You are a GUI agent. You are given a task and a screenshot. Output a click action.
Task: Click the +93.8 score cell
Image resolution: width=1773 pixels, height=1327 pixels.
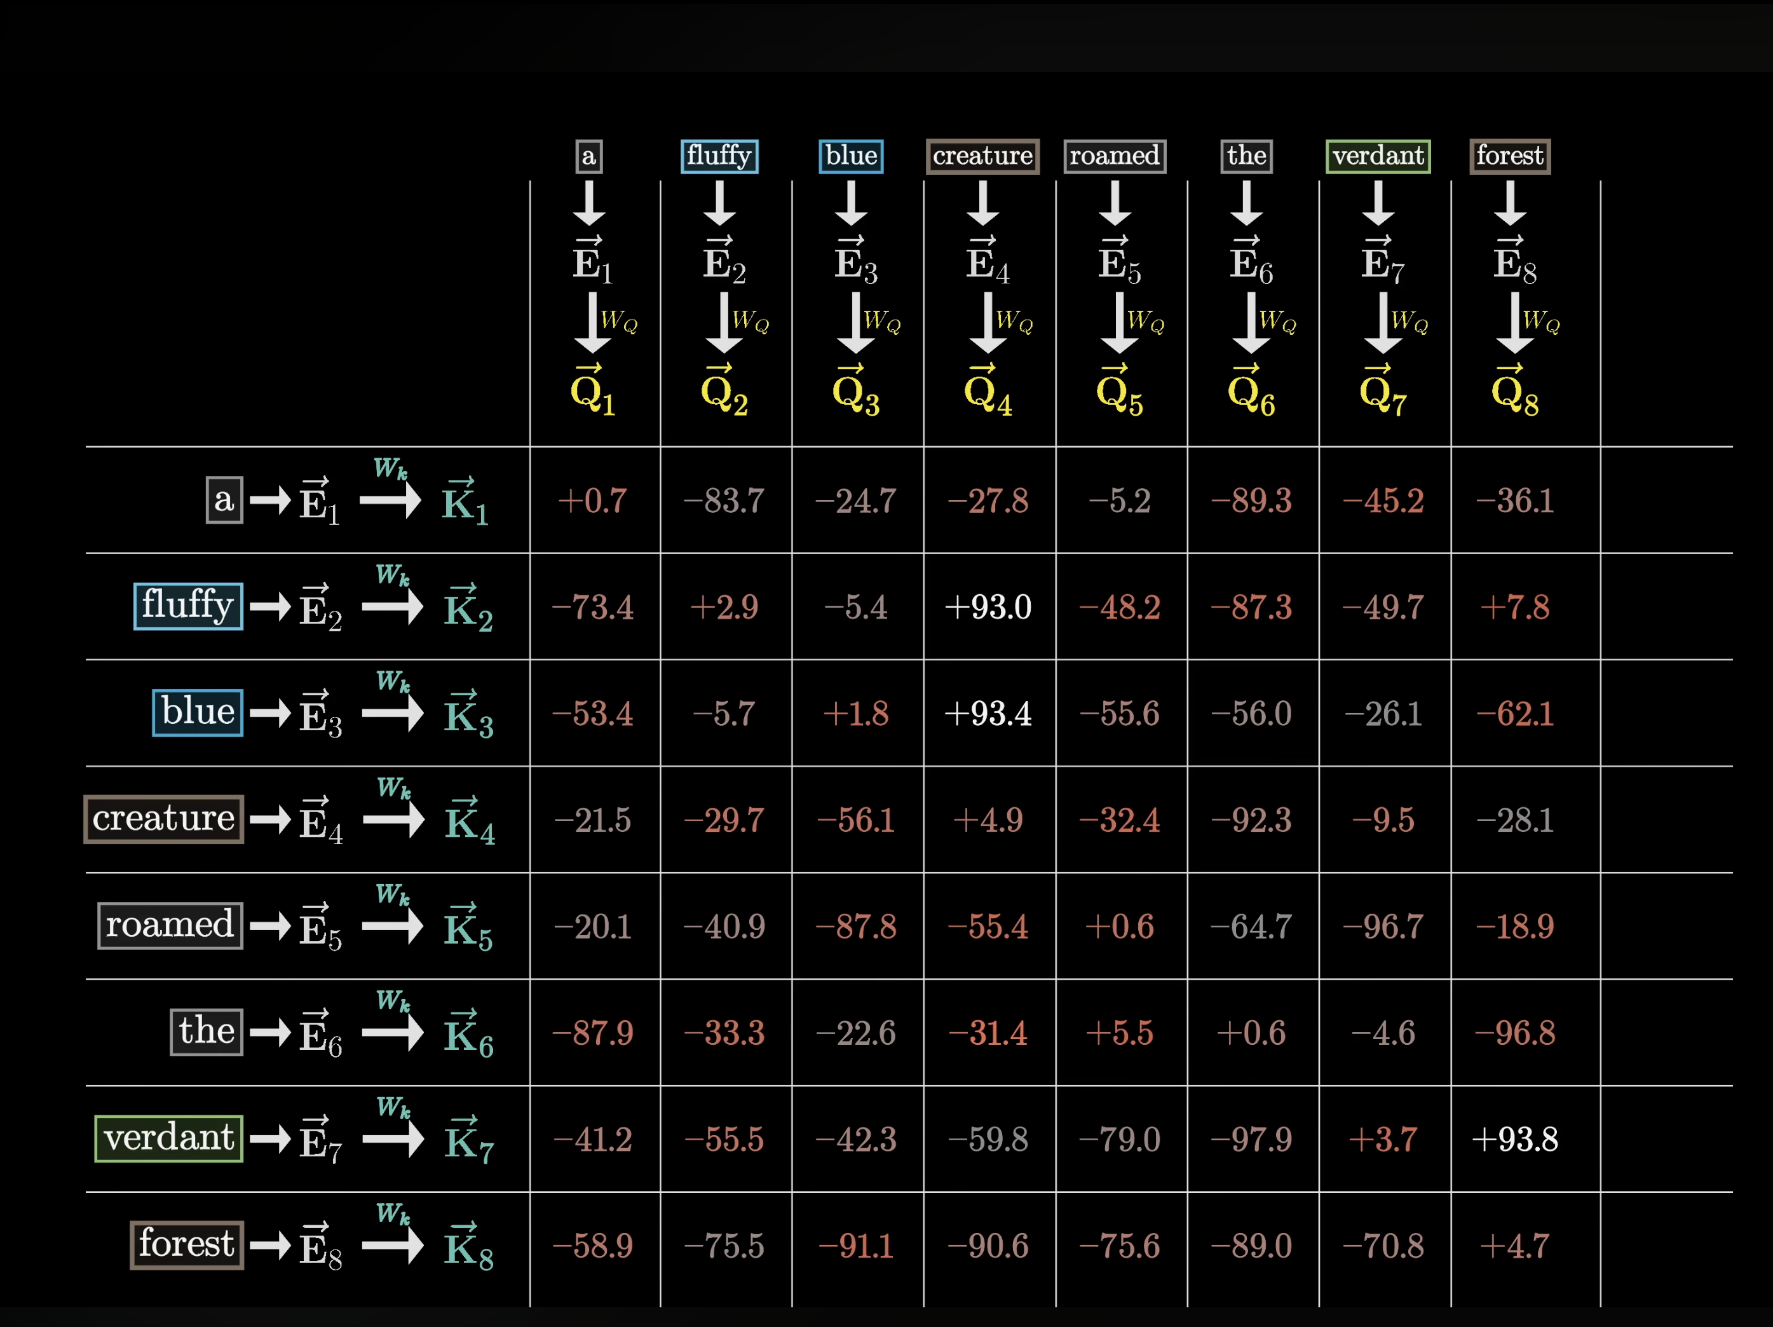click(1514, 1139)
